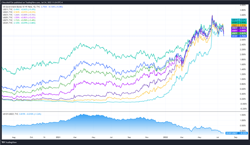Select the US02Y legend entry

[x=19, y=12]
